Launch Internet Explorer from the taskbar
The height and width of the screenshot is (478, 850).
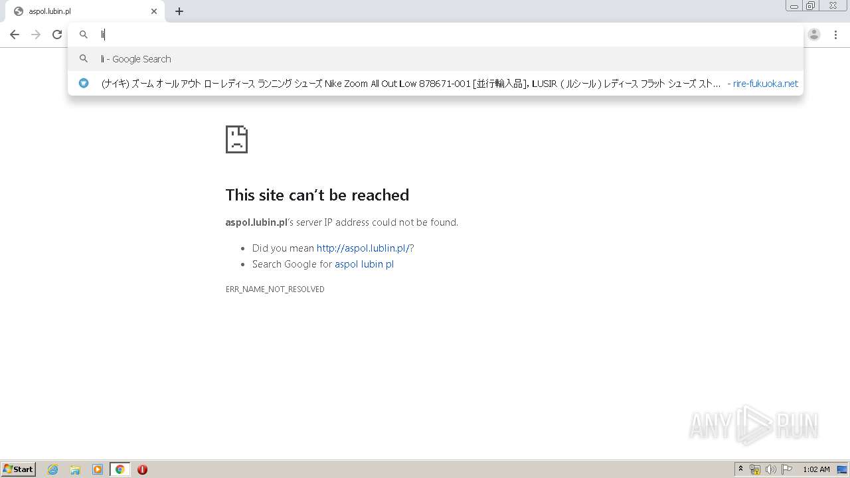(53, 469)
